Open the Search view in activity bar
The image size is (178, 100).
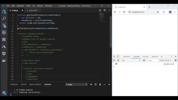[4, 18]
